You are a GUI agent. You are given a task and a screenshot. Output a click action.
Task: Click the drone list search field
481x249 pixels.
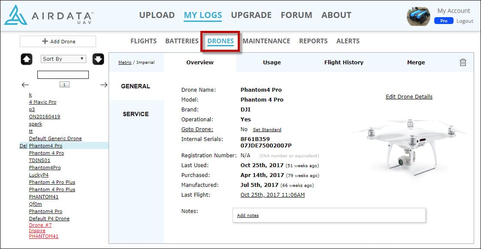coord(63,75)
